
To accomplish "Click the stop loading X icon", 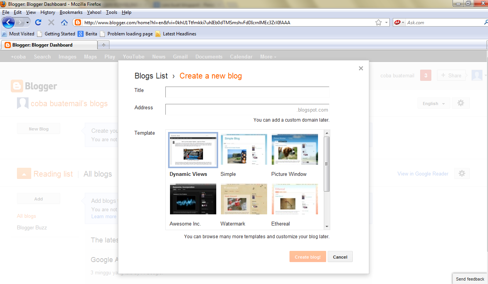I will click(51, 22).
